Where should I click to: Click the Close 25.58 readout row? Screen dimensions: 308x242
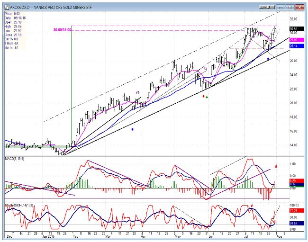(13, 35)
